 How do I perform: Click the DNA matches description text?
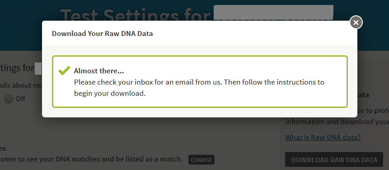coord(91,159)
